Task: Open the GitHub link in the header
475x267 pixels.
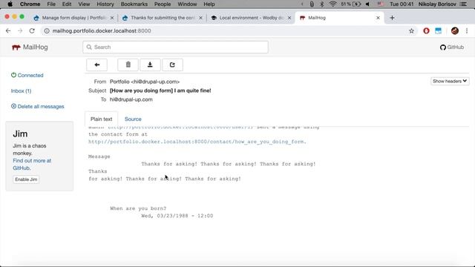Action: (x=452, y=47)
